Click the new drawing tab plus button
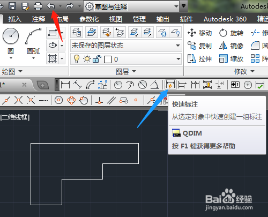 (42, 85)
